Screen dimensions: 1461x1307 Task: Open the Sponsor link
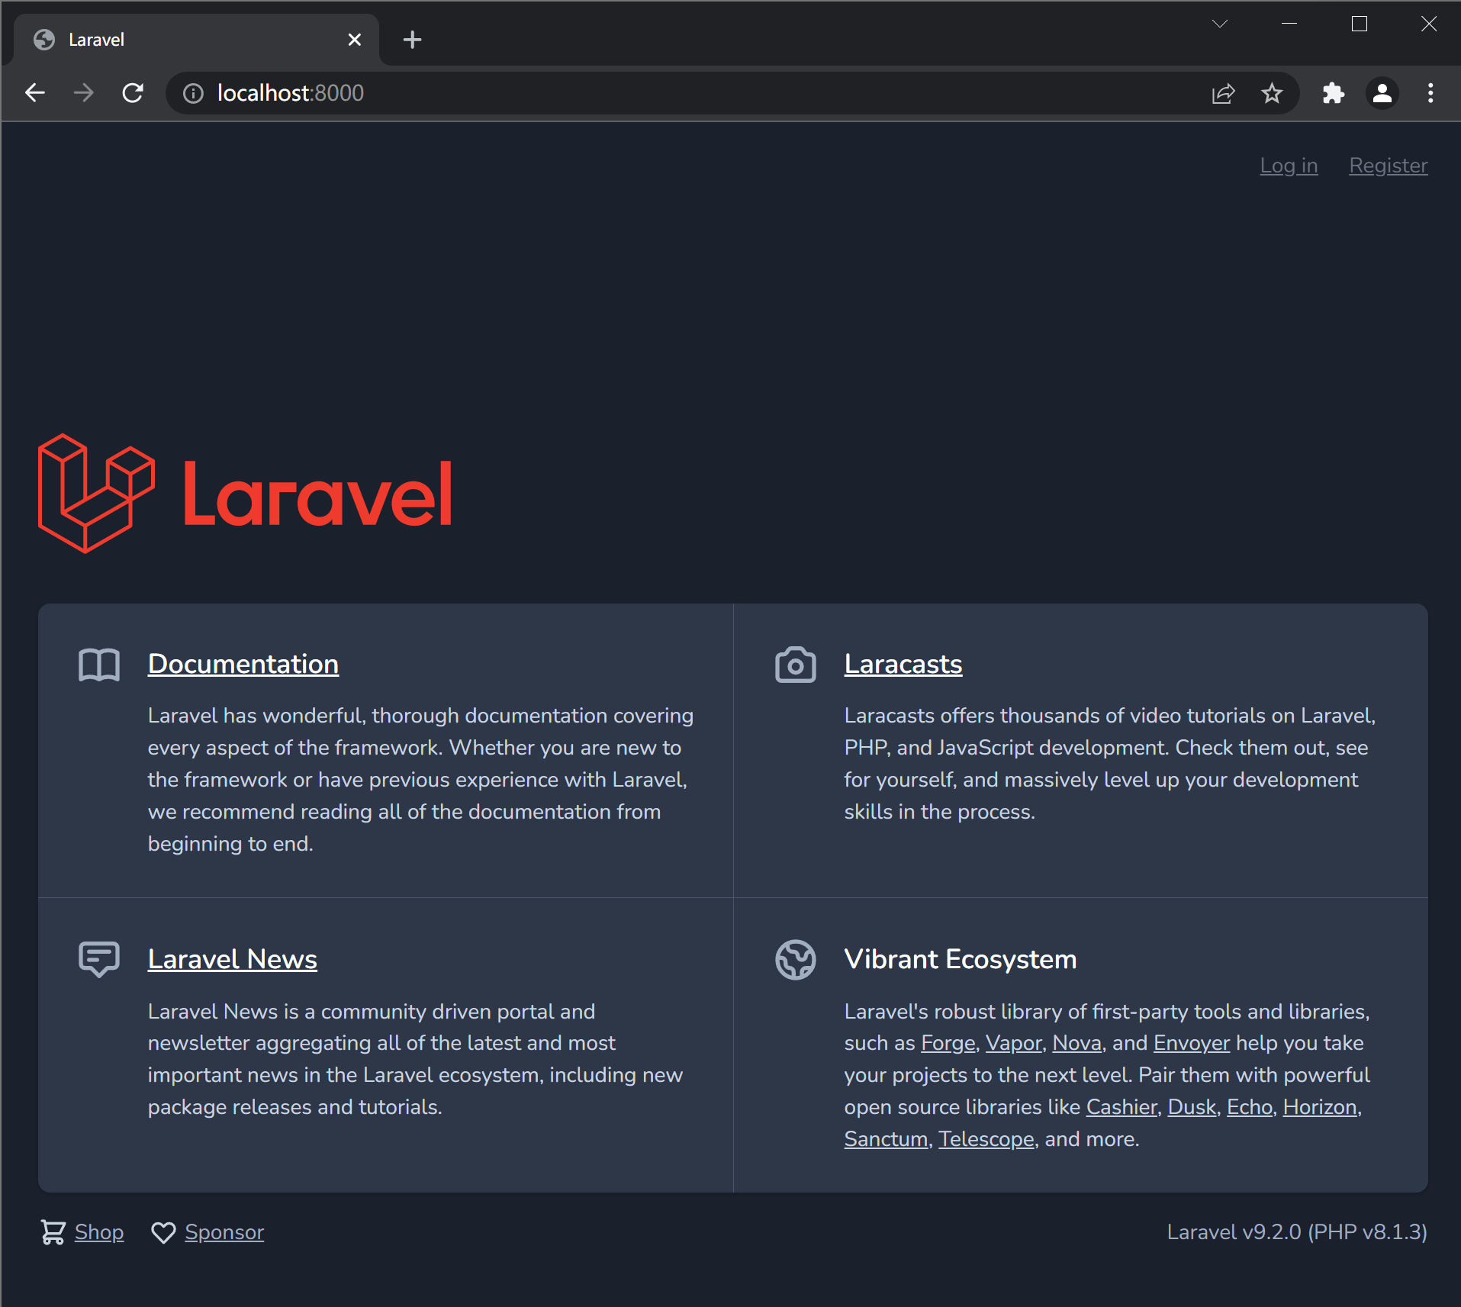(x=224, y=1232)
